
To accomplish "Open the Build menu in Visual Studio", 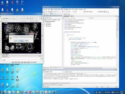I will point(59,9).
